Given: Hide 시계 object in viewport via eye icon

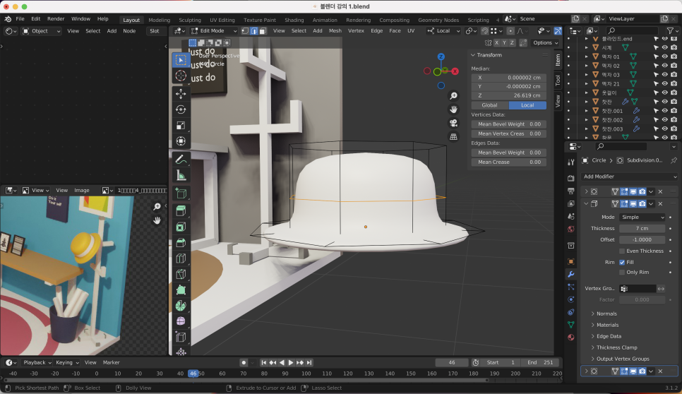Looking at the screenshot, I should pos(664,47).
